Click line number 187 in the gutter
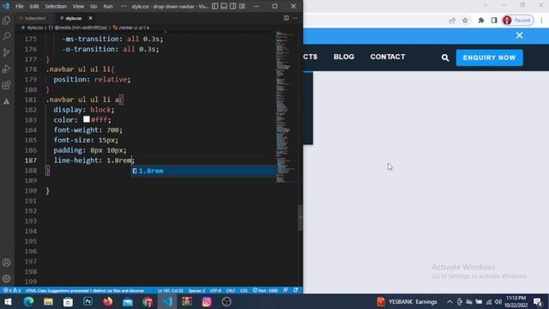This screenshot has height=309, width=549. click(31, 161)
